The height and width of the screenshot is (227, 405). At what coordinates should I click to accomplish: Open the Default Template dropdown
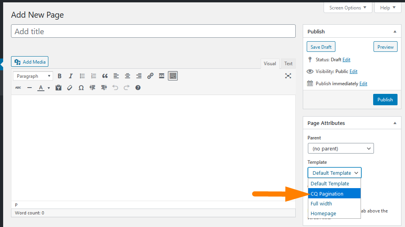tap(335, 173)
